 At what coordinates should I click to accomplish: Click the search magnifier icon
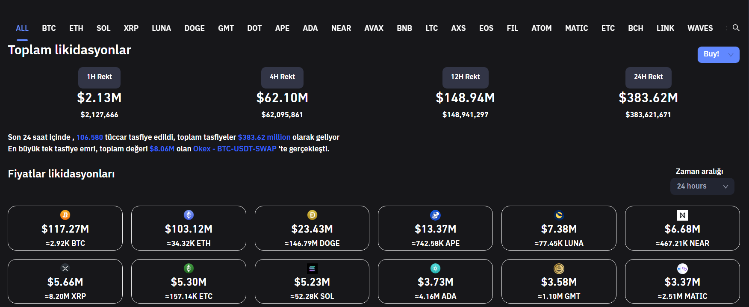coord(736,28)
